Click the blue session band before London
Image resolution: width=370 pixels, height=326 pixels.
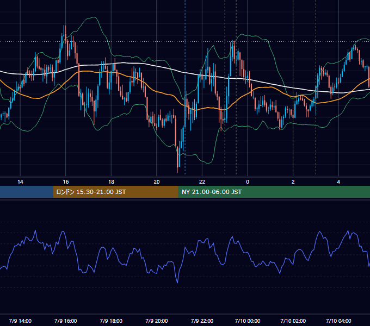tap(27, 192)
